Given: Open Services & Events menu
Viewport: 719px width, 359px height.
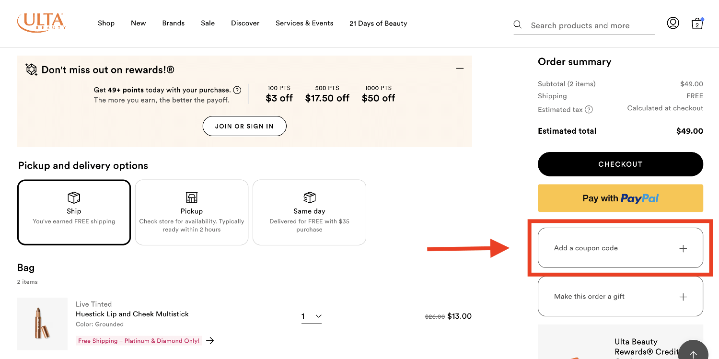Looking at the screenshot, I should (x=304, y=23).
